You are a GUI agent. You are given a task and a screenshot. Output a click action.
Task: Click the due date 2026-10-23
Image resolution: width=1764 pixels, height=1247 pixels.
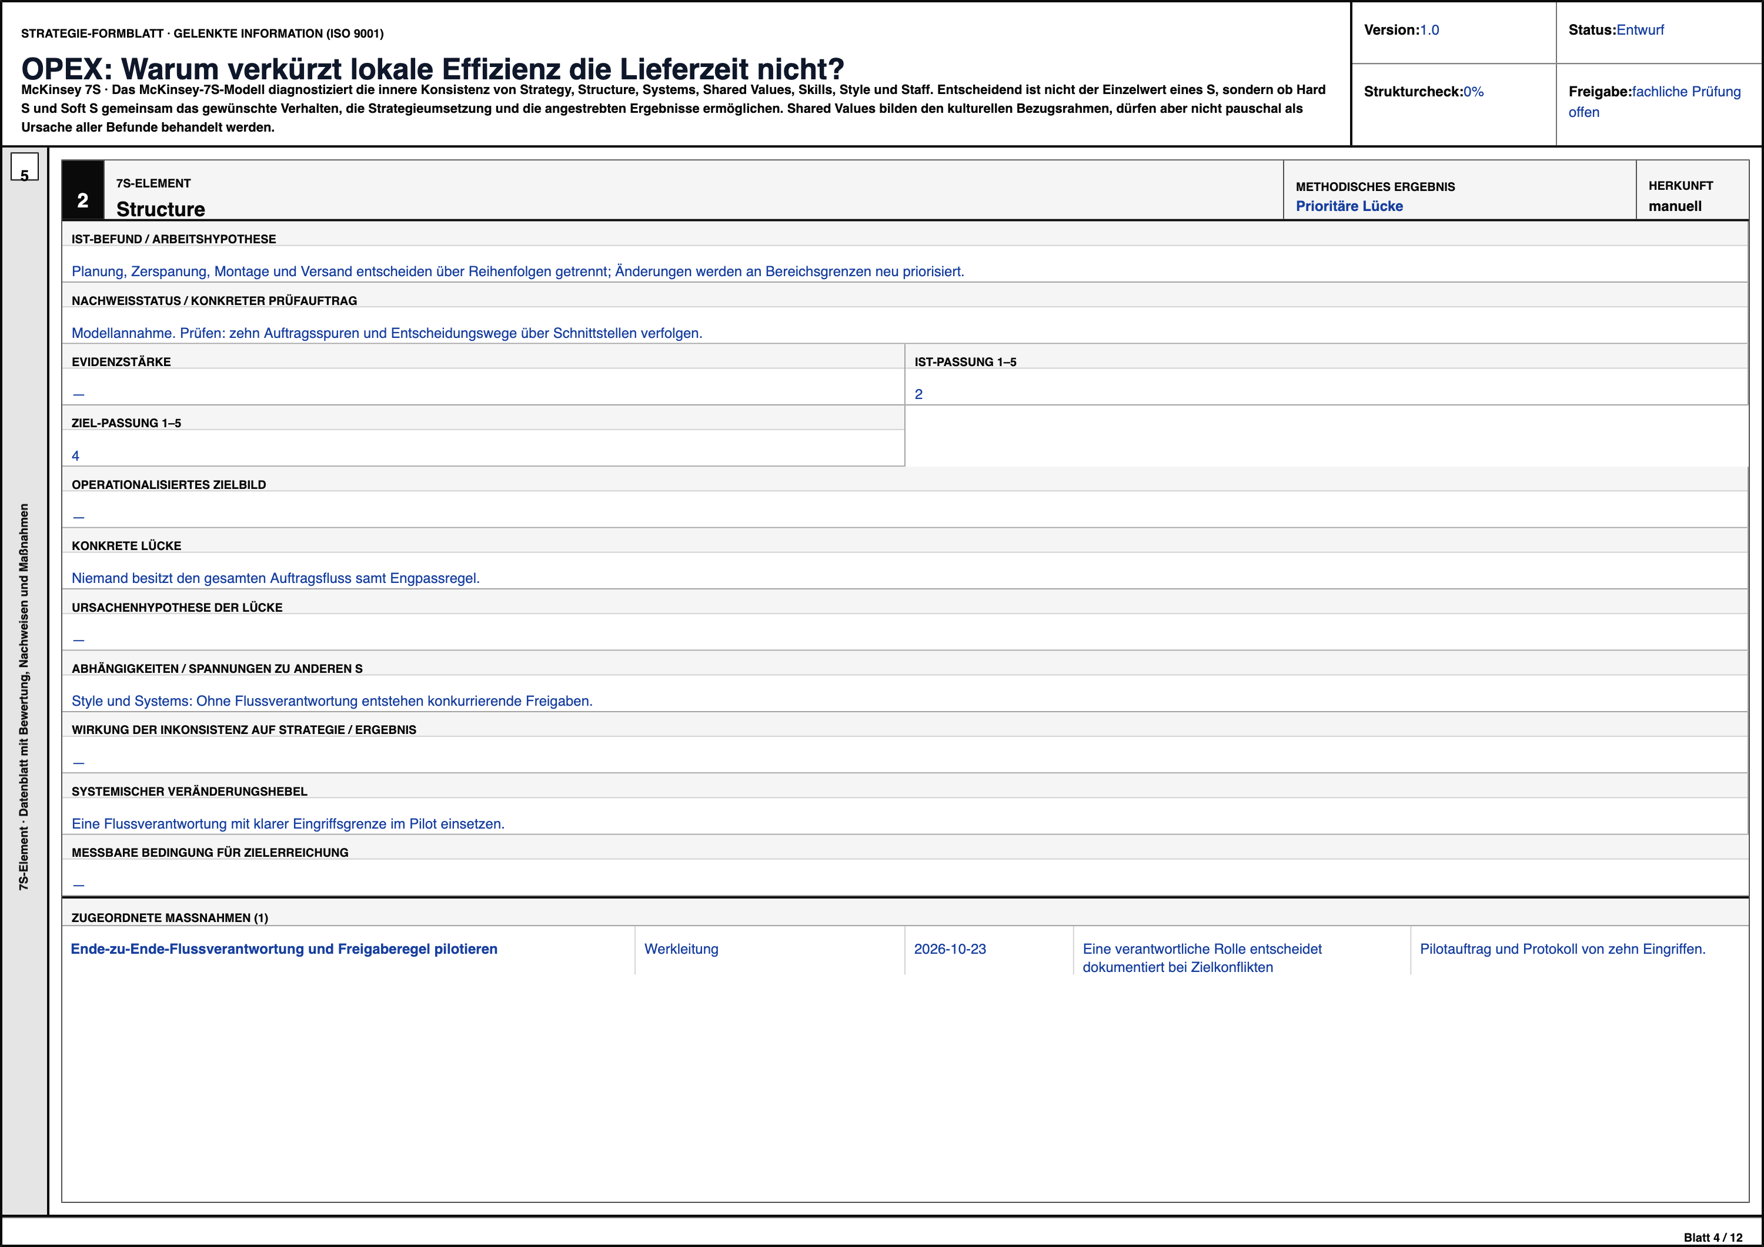[x=950, y=949]
